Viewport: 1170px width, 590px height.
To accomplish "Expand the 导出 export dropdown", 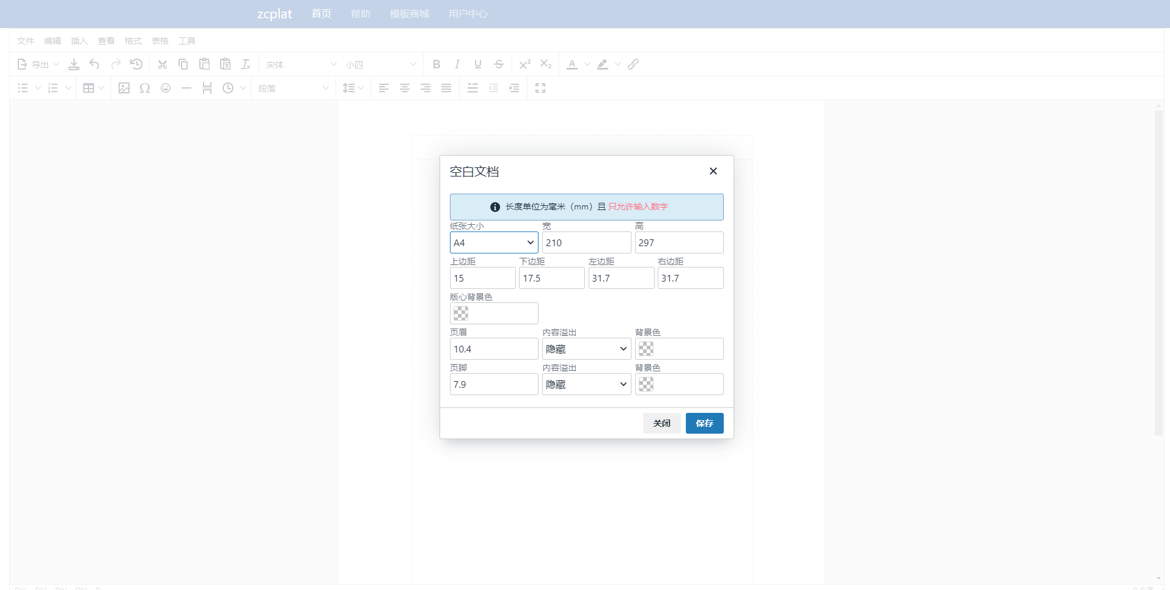I will coord(38,64).
